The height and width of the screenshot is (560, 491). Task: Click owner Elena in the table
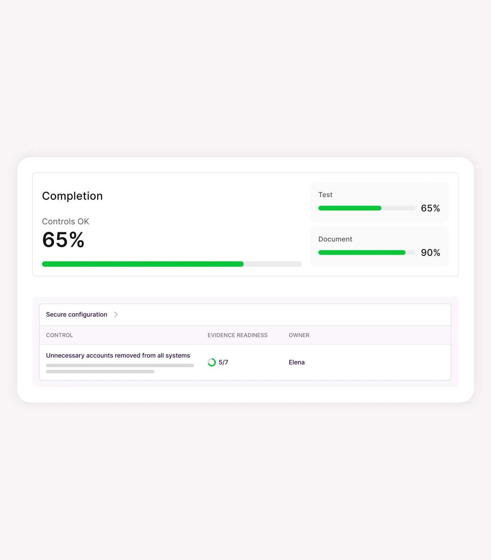pos(296,362)
